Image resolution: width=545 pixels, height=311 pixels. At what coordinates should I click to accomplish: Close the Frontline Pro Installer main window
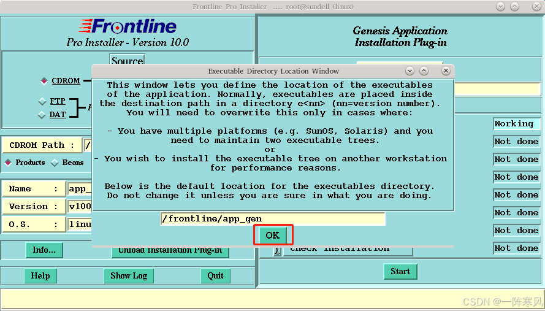click(x=536, y=6)
